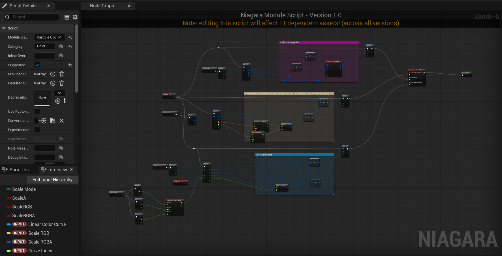Click into the Category text field
This screenshot has height=256, width=502.
coord(45,46)
